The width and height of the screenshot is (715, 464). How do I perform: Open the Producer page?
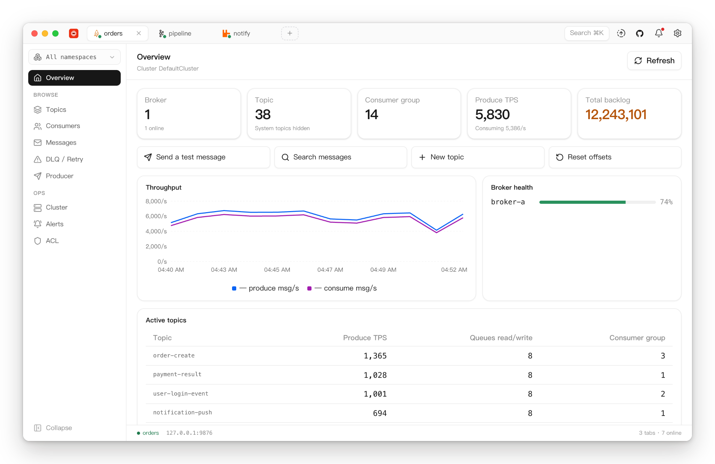click(x=74, y=176)
